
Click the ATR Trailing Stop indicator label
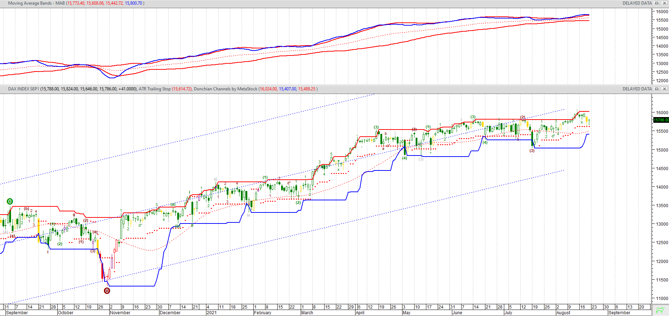click(x=154, y=89)
